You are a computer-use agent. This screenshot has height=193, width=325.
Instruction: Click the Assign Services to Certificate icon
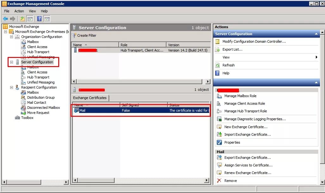click(219, 165)
